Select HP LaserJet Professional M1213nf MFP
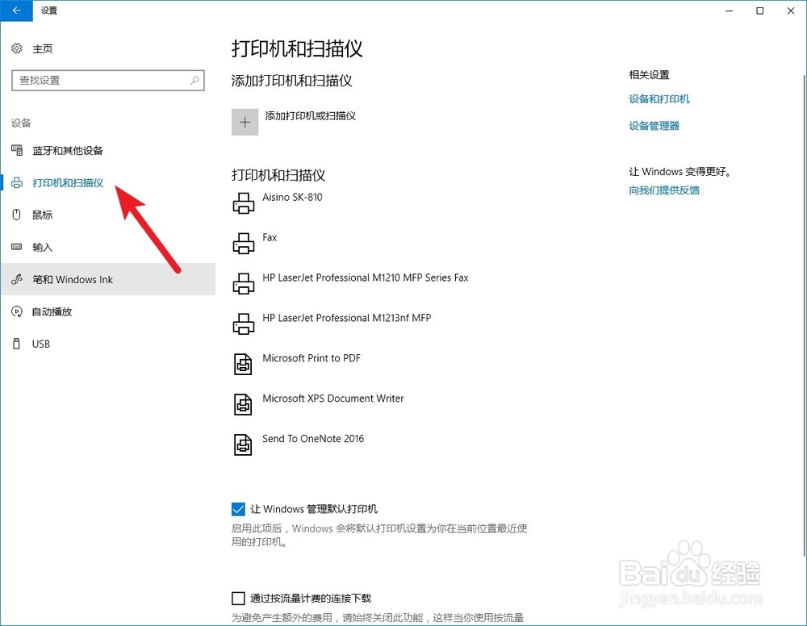The height and width of the screenshot is (626, 807). coord(346,317)
